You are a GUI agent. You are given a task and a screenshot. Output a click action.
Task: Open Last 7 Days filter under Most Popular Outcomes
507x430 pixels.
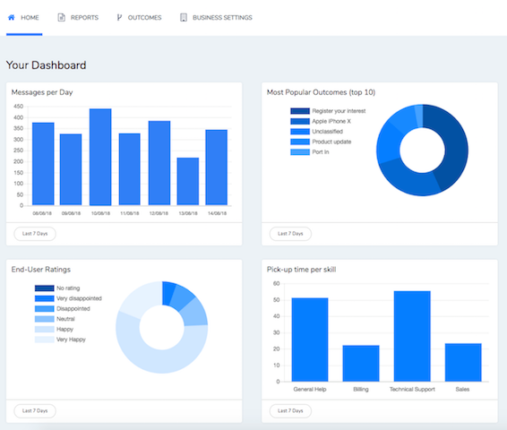pos(290,234)
